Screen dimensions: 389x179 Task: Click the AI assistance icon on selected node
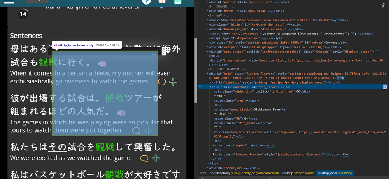(385, 87)
